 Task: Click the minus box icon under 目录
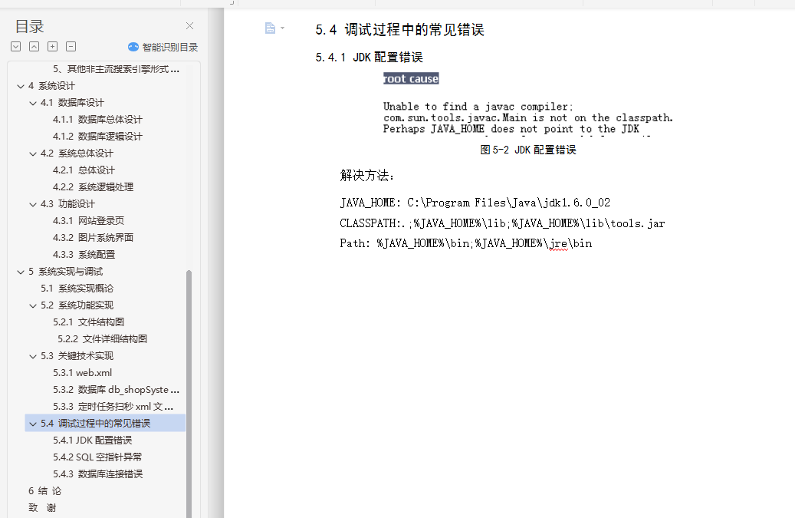(x=71, y=47)
